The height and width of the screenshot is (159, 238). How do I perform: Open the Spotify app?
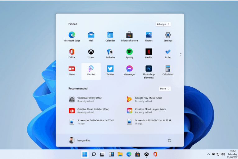(130, 54)
